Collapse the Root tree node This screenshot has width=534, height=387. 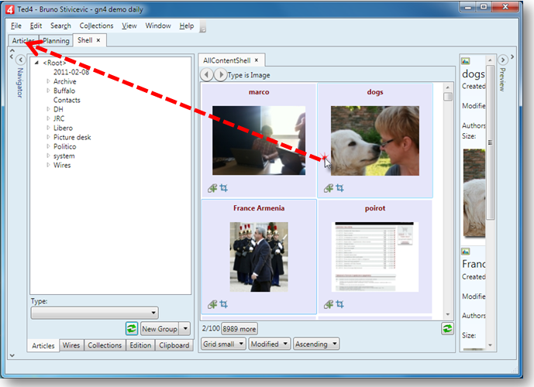pos(36,63)
